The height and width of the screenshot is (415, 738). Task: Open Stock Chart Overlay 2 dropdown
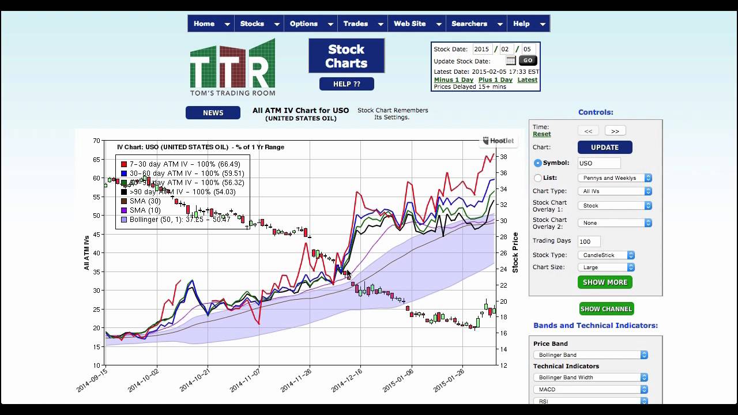click(615, 222)
